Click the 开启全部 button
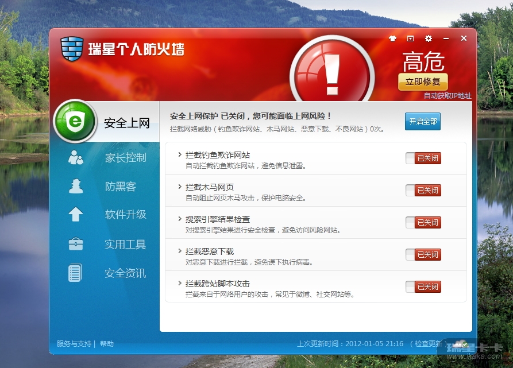The width and height of the screenshot is (513, 368). click(423, 122)
